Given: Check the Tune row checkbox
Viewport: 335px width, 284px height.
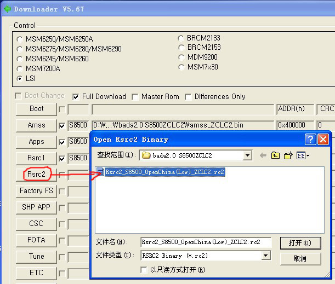Looking at the screenshot, I should tap(62, 257).
